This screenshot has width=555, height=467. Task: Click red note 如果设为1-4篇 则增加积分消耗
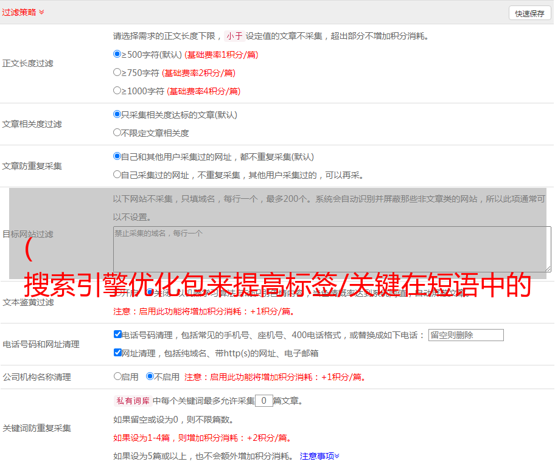point(203,438)
